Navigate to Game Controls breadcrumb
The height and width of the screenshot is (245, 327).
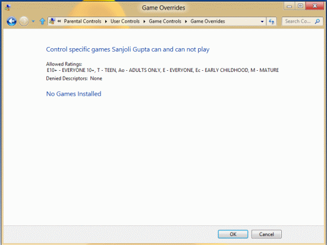click(165, 21)
